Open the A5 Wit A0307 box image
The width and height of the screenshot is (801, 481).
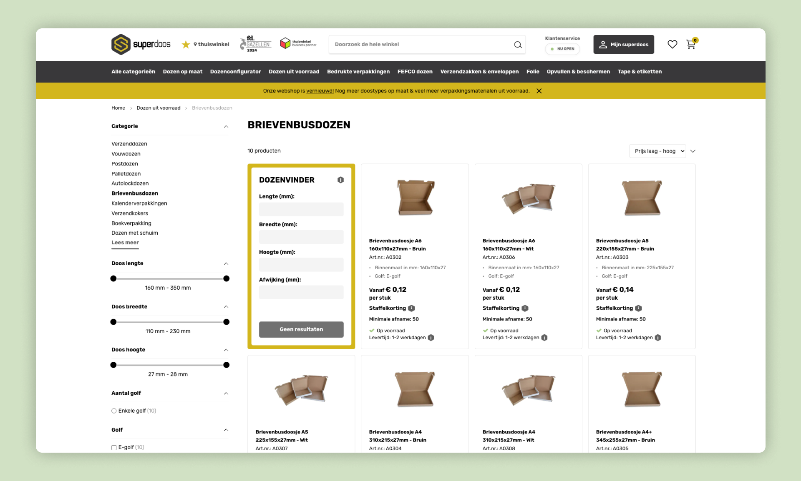point(301,390)
